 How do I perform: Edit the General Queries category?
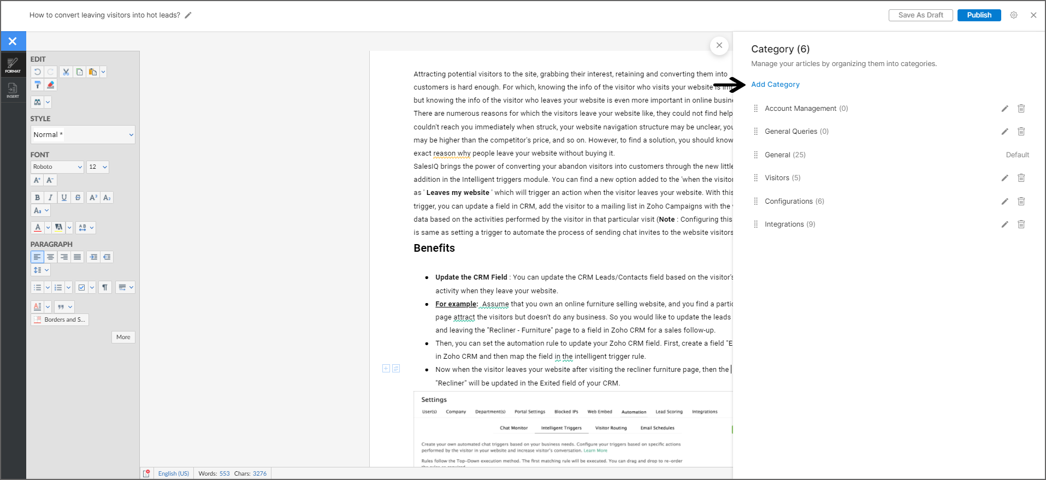(1004, 132)
